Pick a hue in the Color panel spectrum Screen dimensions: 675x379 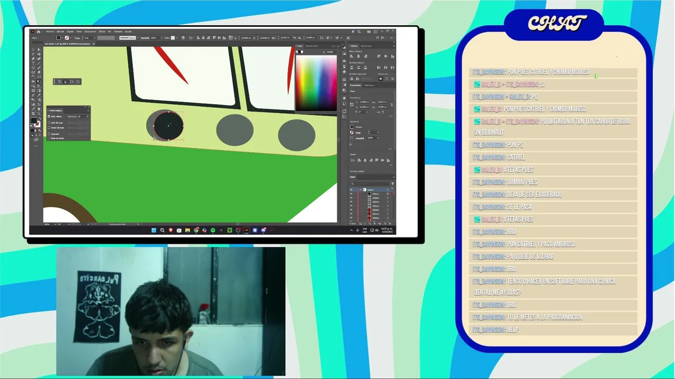[x=316, y=83]
